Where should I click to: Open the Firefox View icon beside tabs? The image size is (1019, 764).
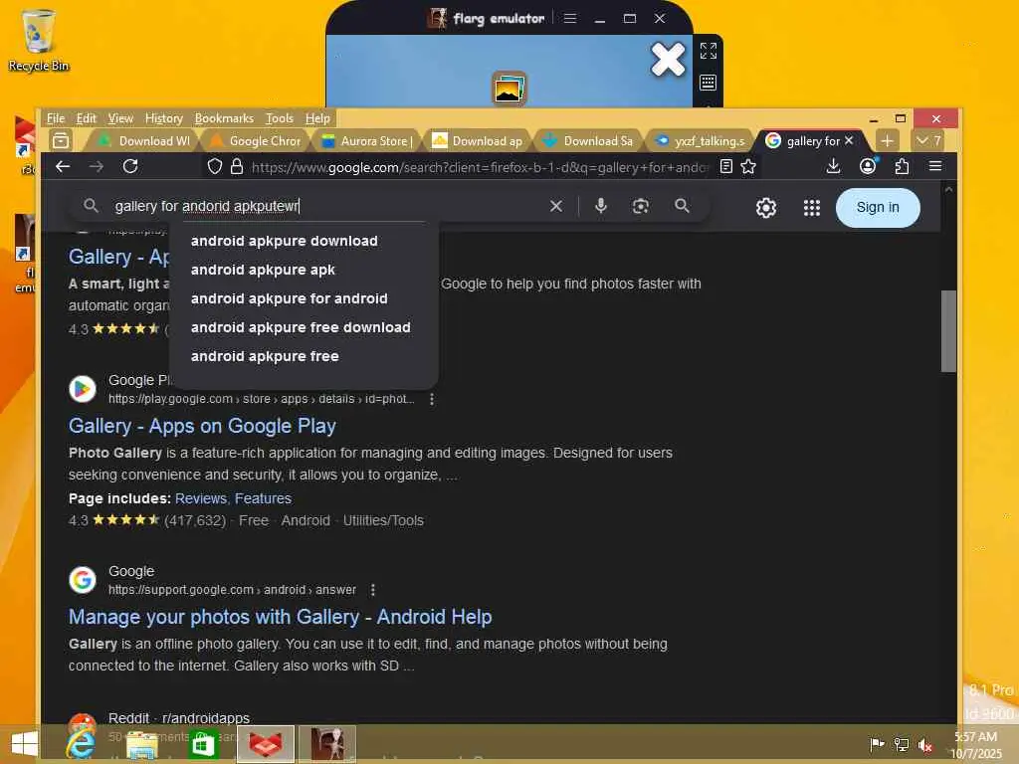click(61, 140)
